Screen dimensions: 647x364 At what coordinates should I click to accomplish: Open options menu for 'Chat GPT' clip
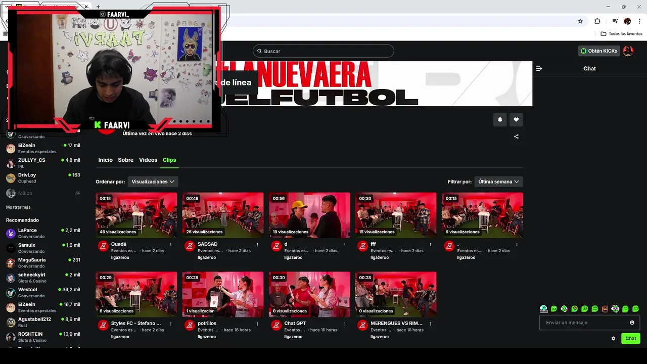pos(344,324)
